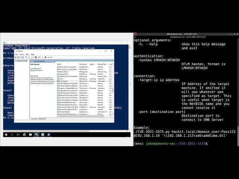Viewport: 239px width, 179px height.
Task: Click the gear icon beside the Power row
Action: 58,79
